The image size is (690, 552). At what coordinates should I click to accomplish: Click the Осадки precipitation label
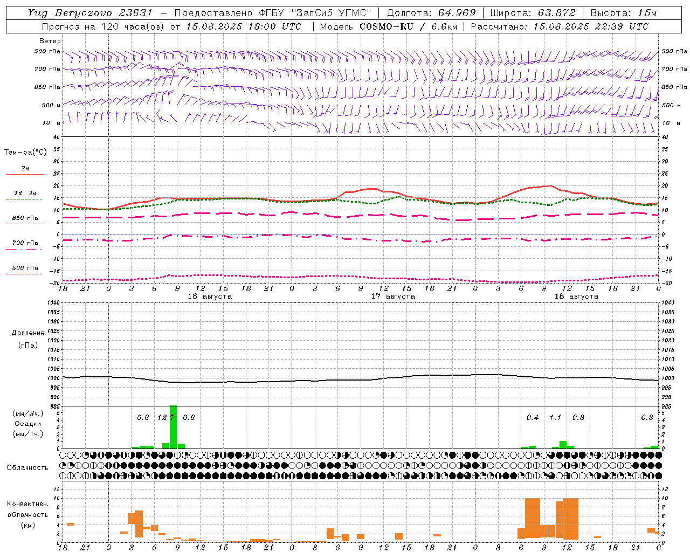click(x=27, y=424)
